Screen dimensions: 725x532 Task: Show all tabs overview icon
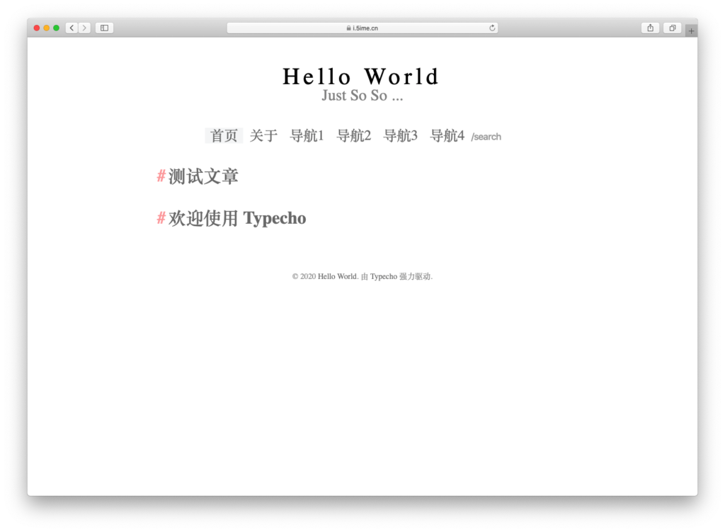click(672, 28)
